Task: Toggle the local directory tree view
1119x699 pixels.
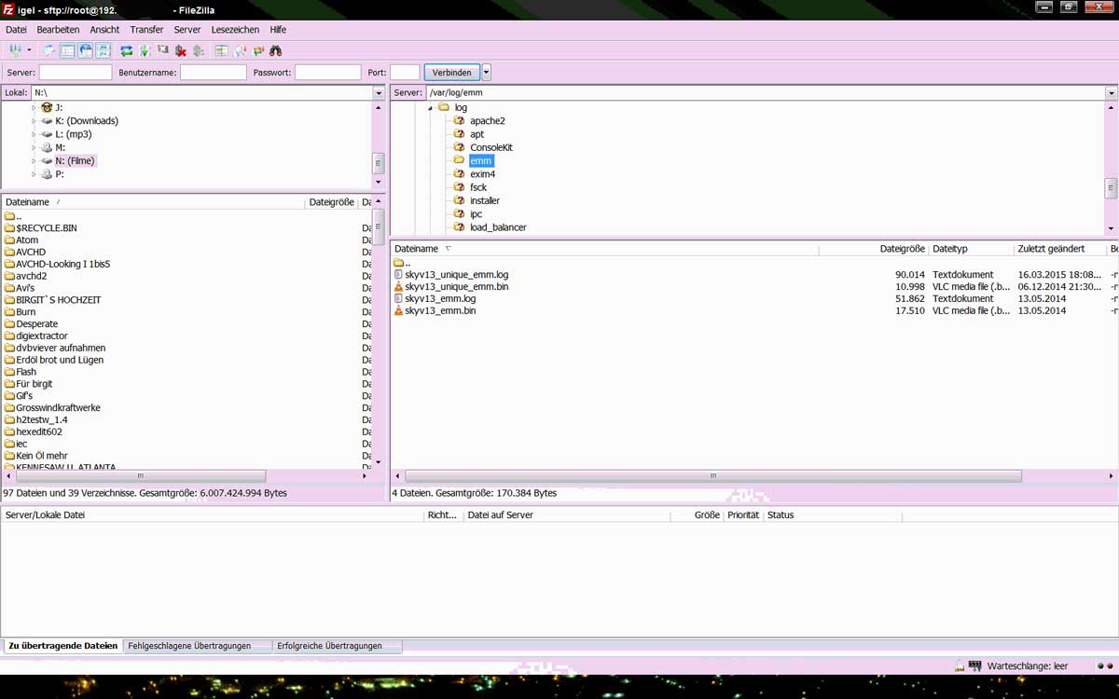Action: click(68, 50)
